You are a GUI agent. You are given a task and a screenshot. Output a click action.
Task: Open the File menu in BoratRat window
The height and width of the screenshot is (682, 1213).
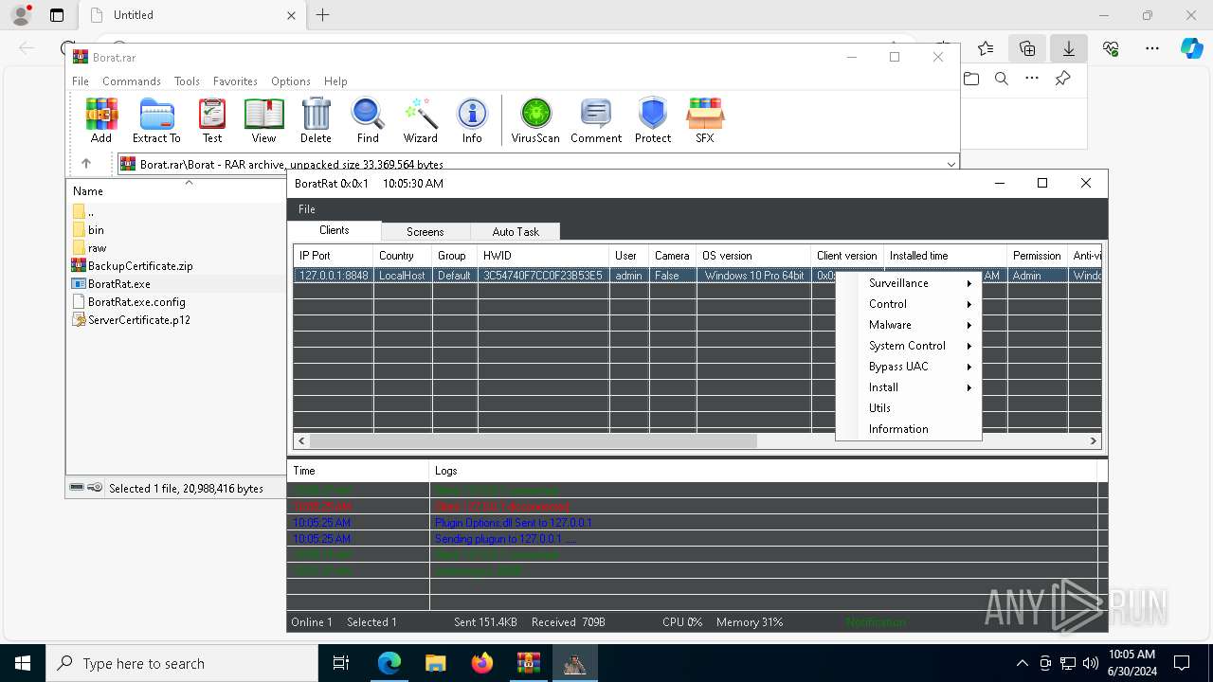pos(307,208)
